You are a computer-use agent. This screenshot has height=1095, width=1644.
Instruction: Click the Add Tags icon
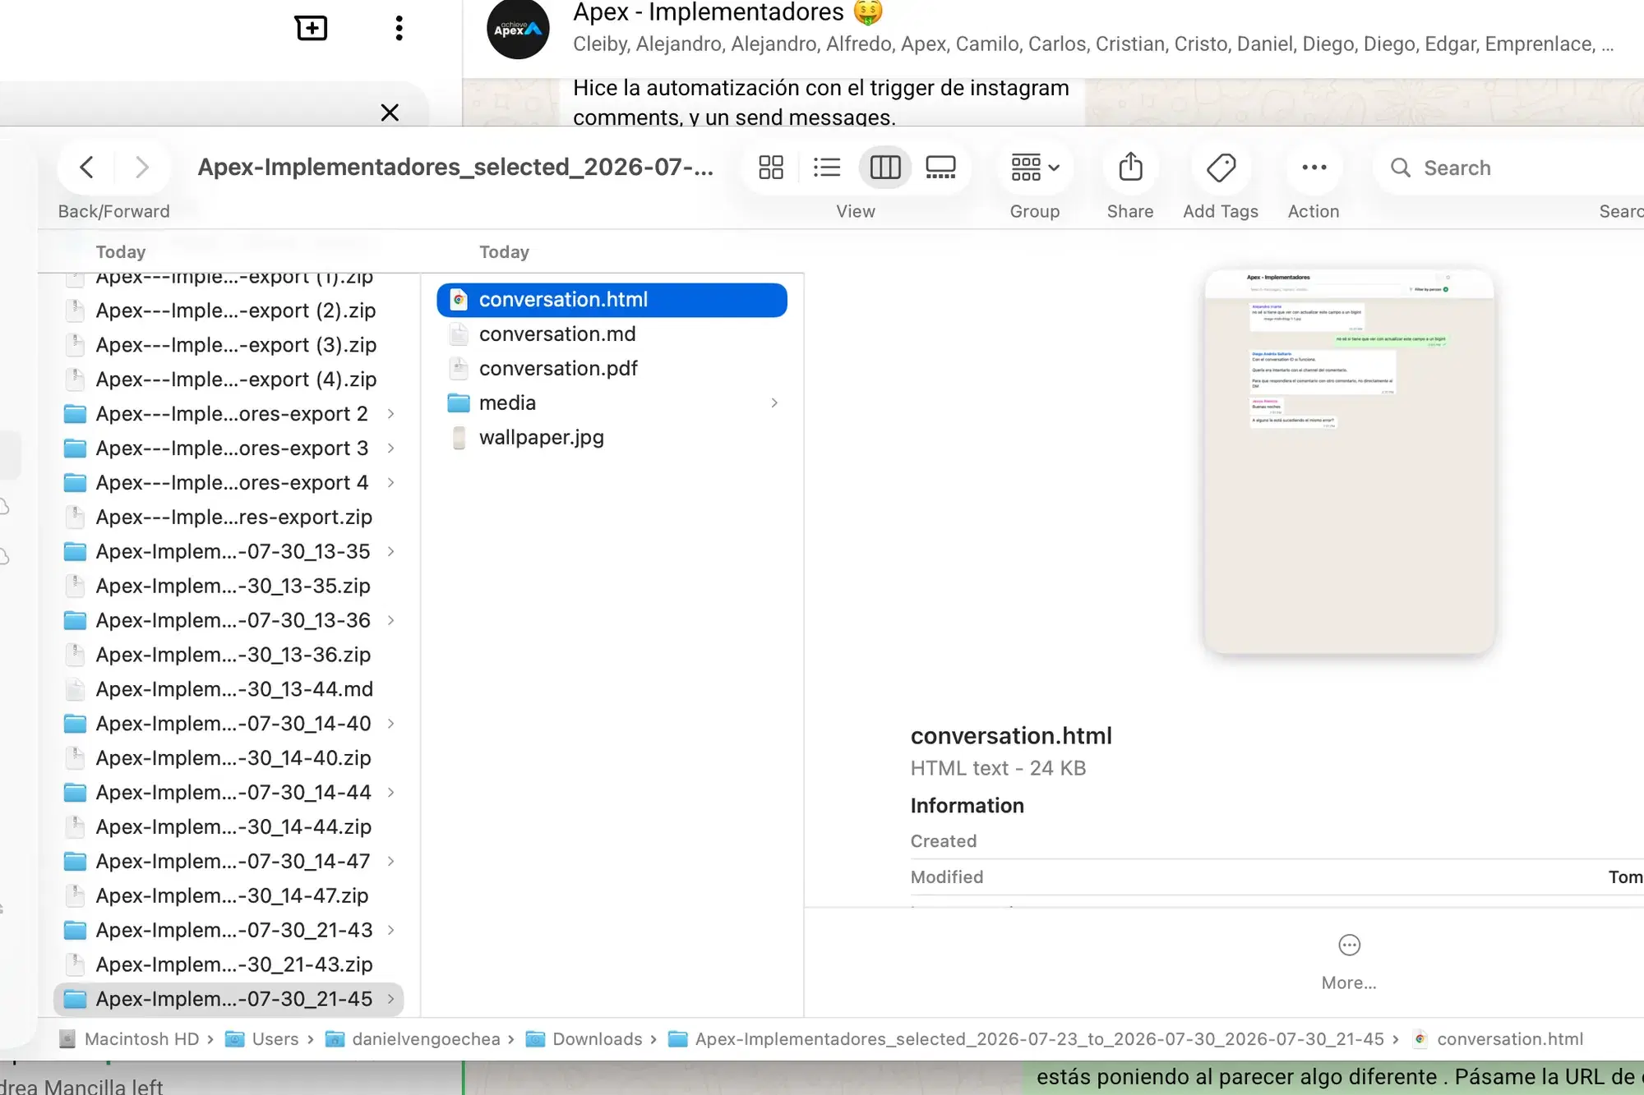[x=1221, y=168]
